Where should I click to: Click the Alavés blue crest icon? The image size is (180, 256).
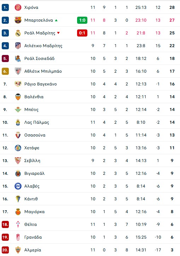tap(18, 186)
